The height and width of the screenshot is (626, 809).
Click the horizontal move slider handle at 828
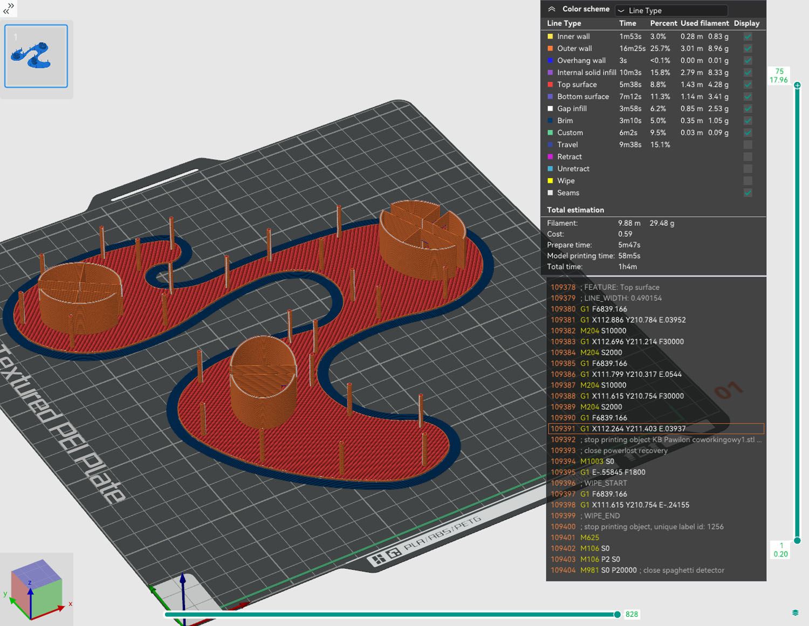coord(617,614)
